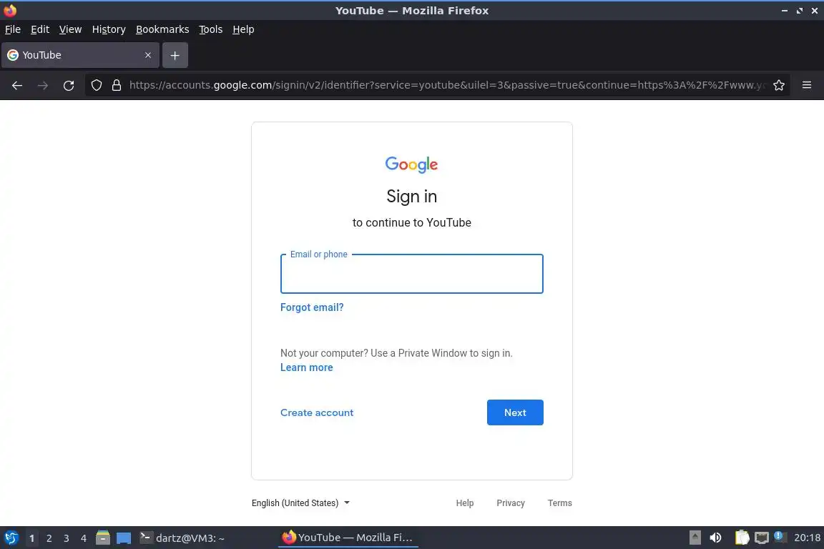Open the notification alert tray icon
Screen dimensions: 824x549
pos(780,537)
